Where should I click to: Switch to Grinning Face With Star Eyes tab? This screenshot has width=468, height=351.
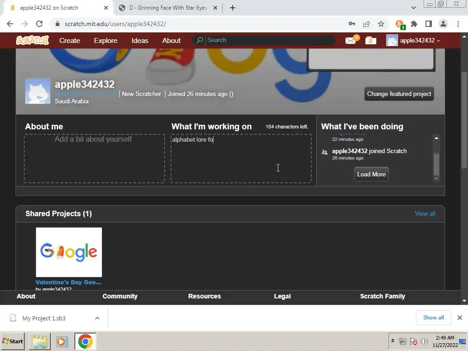(168, 8)
